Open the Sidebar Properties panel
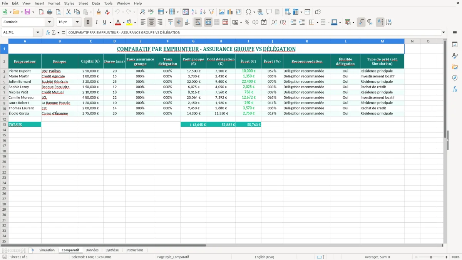Viewport: 462px width, 260px height. 455,45
